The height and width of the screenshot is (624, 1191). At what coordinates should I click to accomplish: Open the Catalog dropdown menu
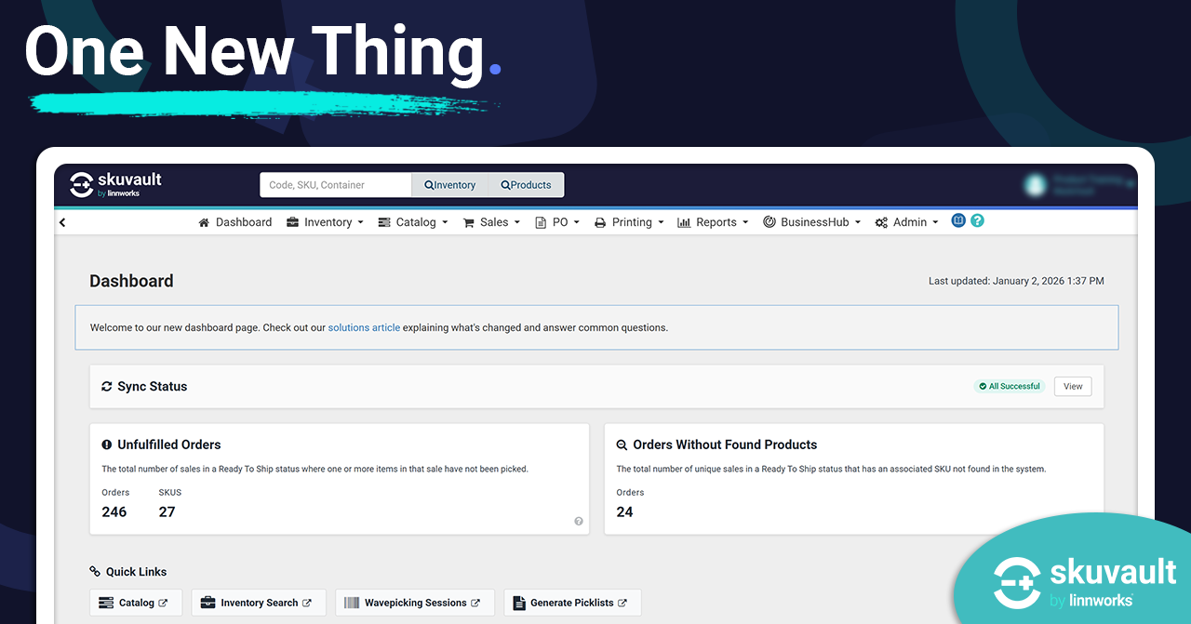pyautogui.click(x=413, y=222)
